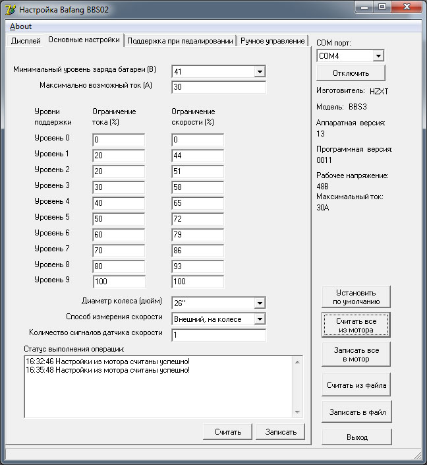Open the About menu
Image resolution: width=427 pixels, height=465 pixels.
coord(20,26)
